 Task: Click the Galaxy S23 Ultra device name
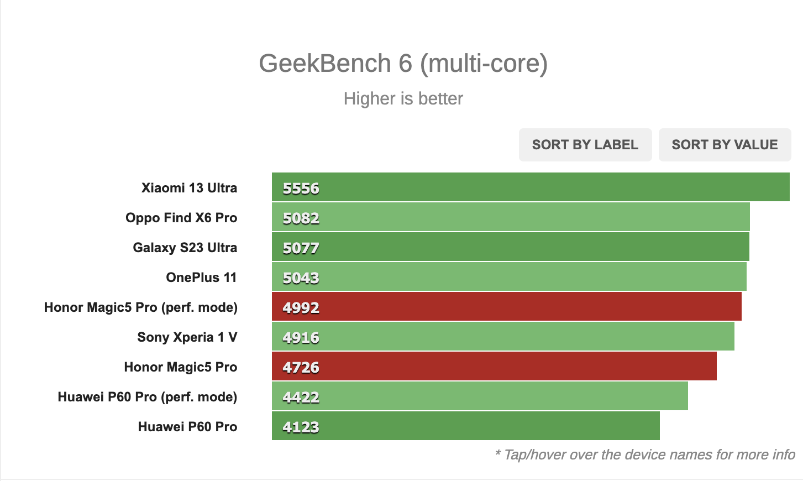[185, 248]
